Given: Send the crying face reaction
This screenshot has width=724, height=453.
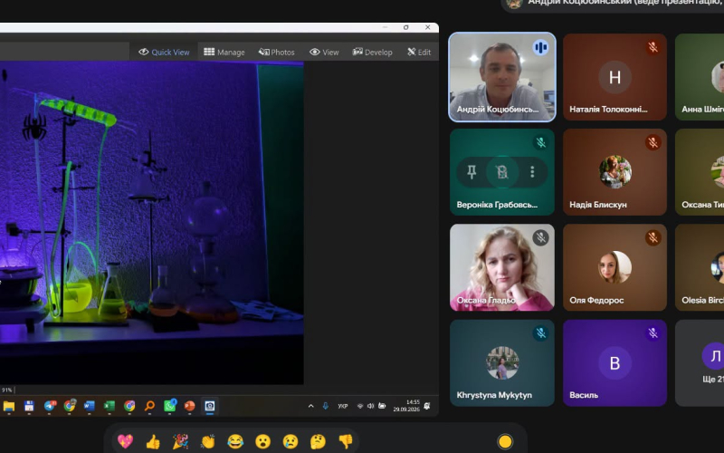Looking at the screenshot, I should pos(291,441).
